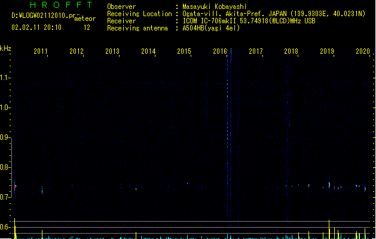Click the meteor count value 12

point(87,27)
